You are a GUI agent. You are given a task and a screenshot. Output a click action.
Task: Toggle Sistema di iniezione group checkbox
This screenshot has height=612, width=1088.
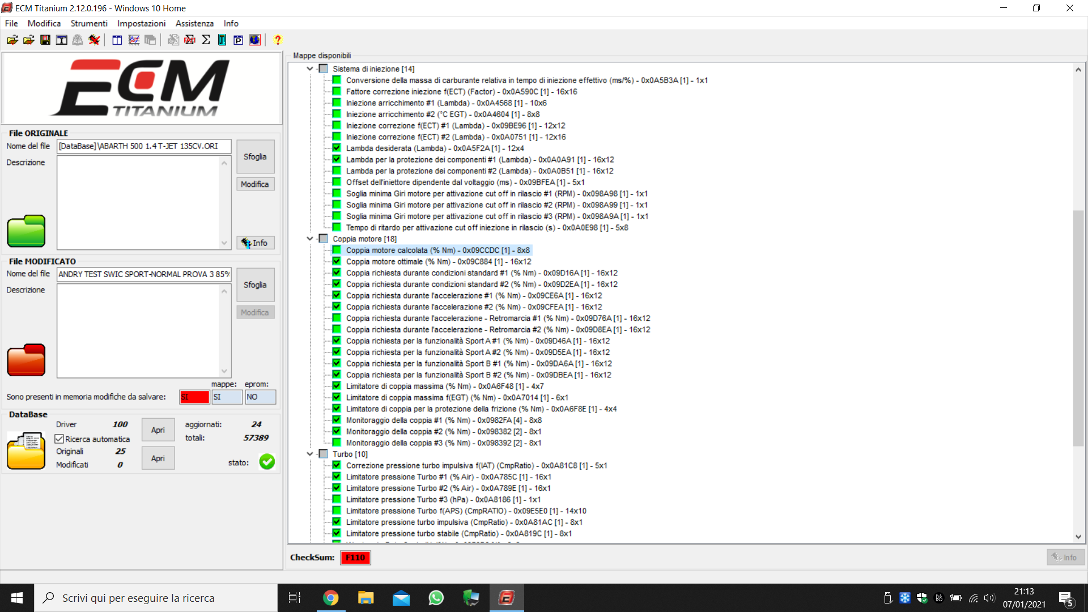(x=324, y=69)
